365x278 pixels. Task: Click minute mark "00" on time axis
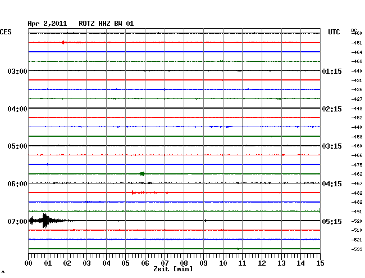29,263
